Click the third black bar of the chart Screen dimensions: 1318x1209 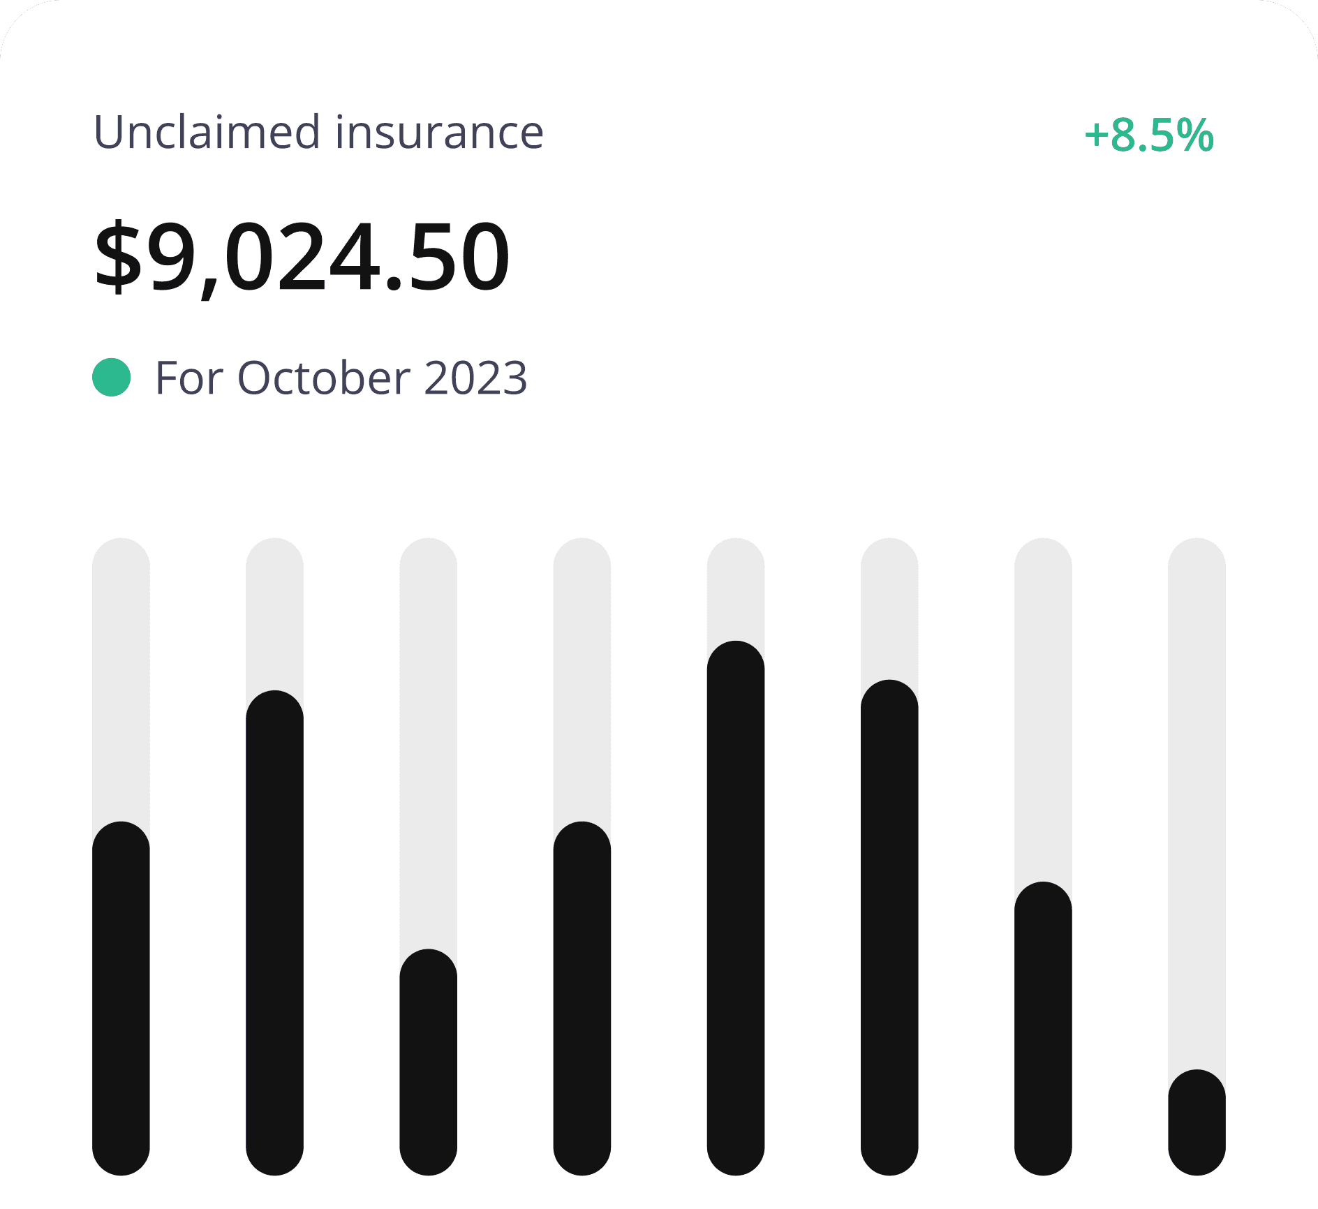[428, 1062]
